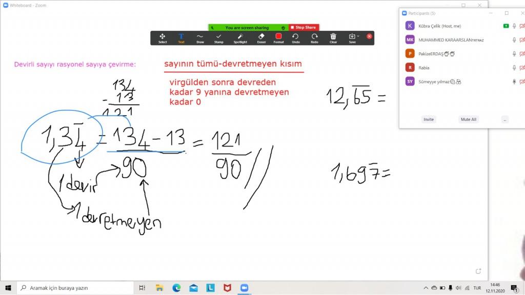Image resolution: width=525 pixels, height=295 pixels.
Task: Undo the last annotation
Action: [x=296, y=38]
